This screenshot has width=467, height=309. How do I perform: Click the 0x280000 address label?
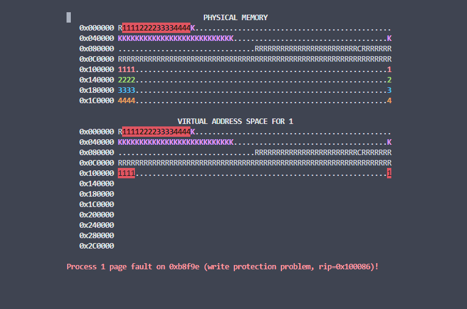96,236
